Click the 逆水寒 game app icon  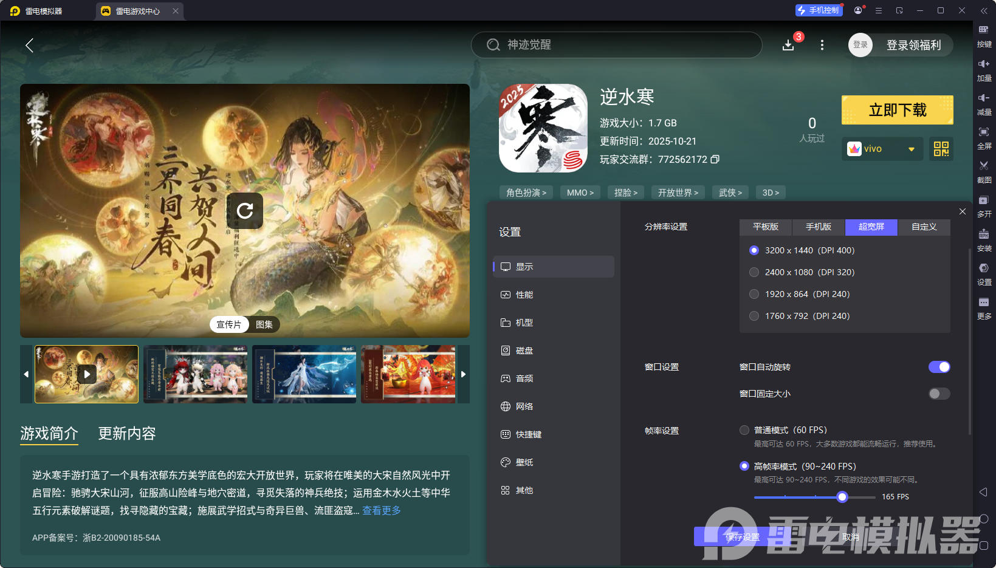click(x=543, y=128)
